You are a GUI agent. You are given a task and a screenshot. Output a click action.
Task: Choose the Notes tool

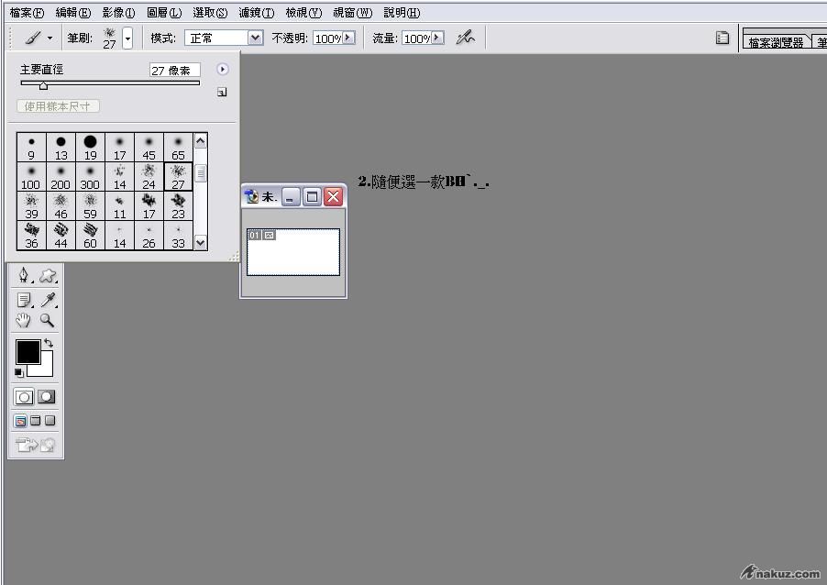(24, 299)
